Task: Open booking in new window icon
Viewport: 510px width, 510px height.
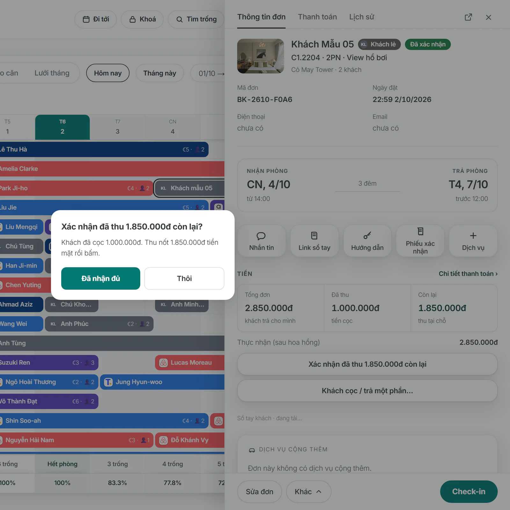Action: tap(468, 17)
